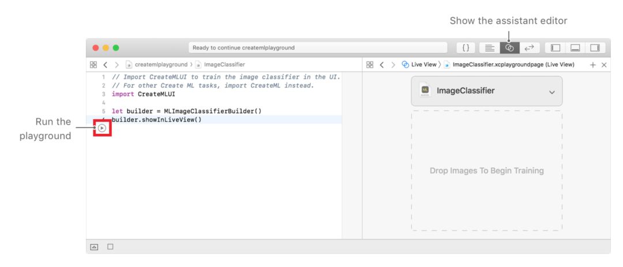Click the stop square in bottom bar
Screen dimensions: 623x267
point(110,247)
